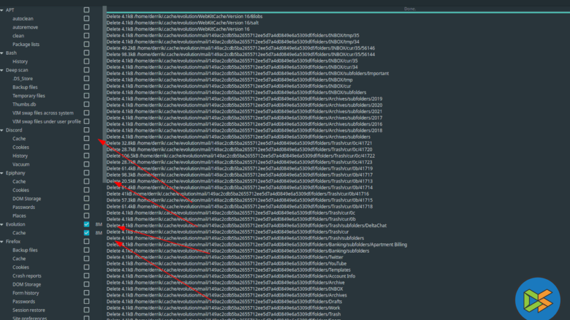This screenshot has height=320, width=570.
Task: Select Cookies under Firefox
Action: (x=21, y=267)
